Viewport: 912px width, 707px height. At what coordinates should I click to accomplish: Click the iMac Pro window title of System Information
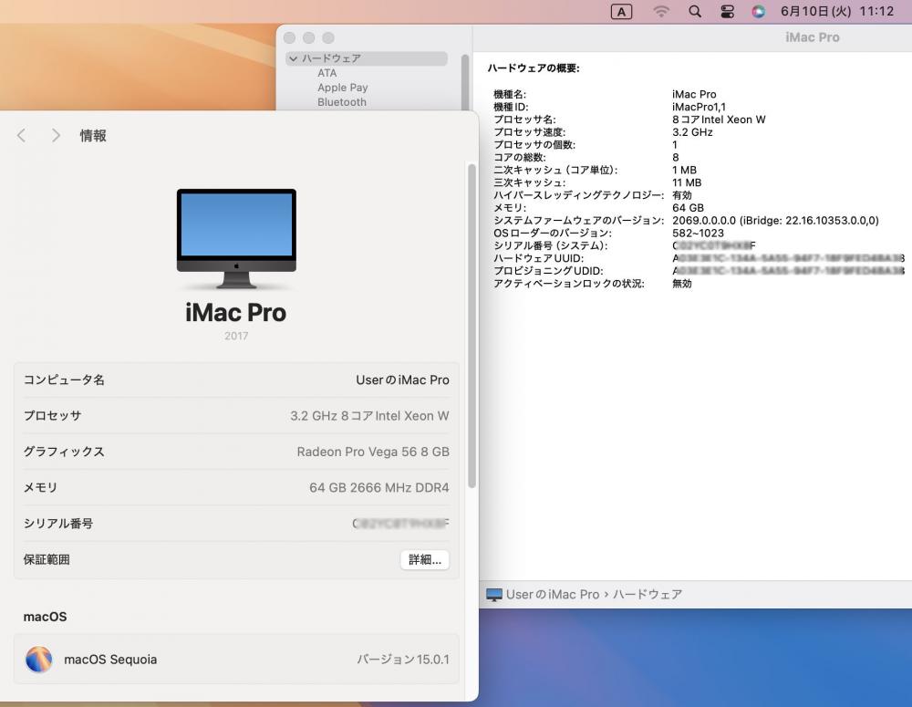point(812,37)
